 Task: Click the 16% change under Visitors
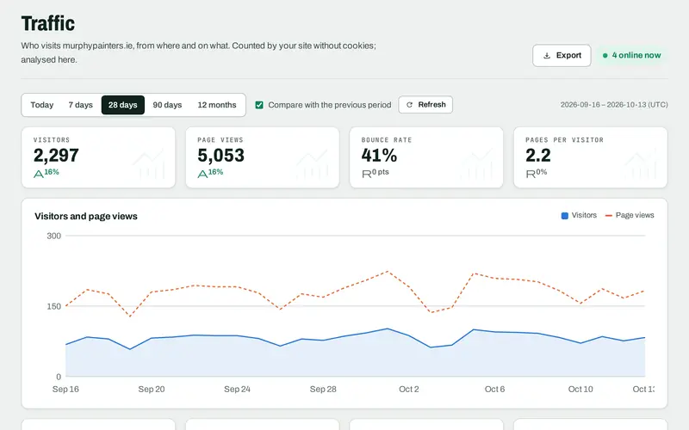(52, 172)
